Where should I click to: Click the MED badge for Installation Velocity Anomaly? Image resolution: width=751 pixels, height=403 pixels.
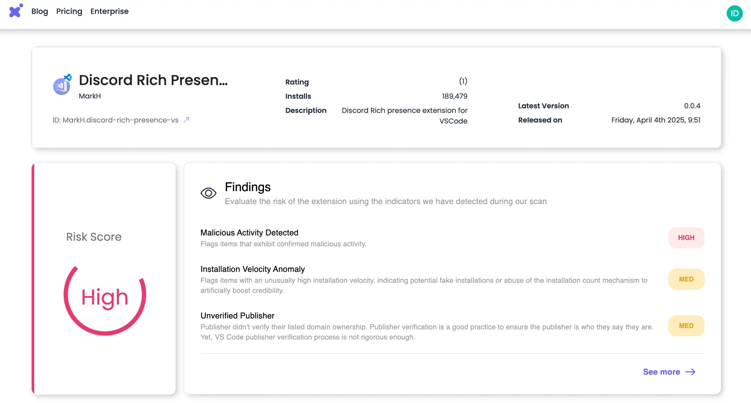686,279
